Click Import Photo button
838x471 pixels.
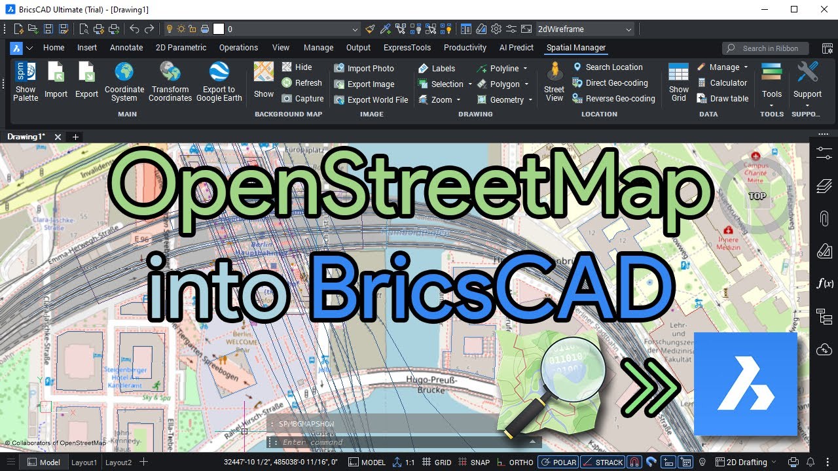(x=364, y=68)
